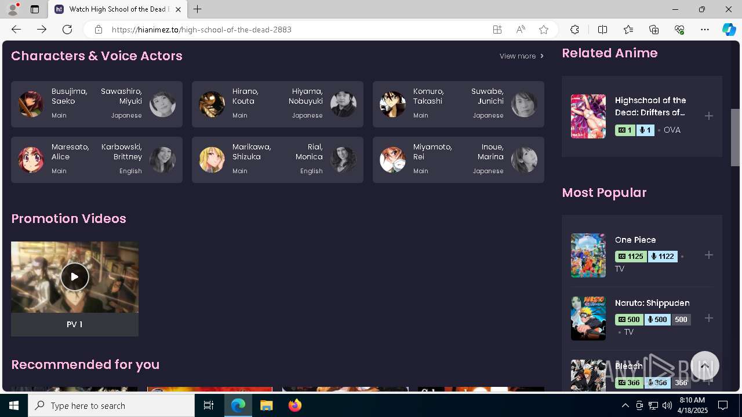Click Saeko Busujima's character avatar
Screen dimensions: 742x417
[31, 104]
